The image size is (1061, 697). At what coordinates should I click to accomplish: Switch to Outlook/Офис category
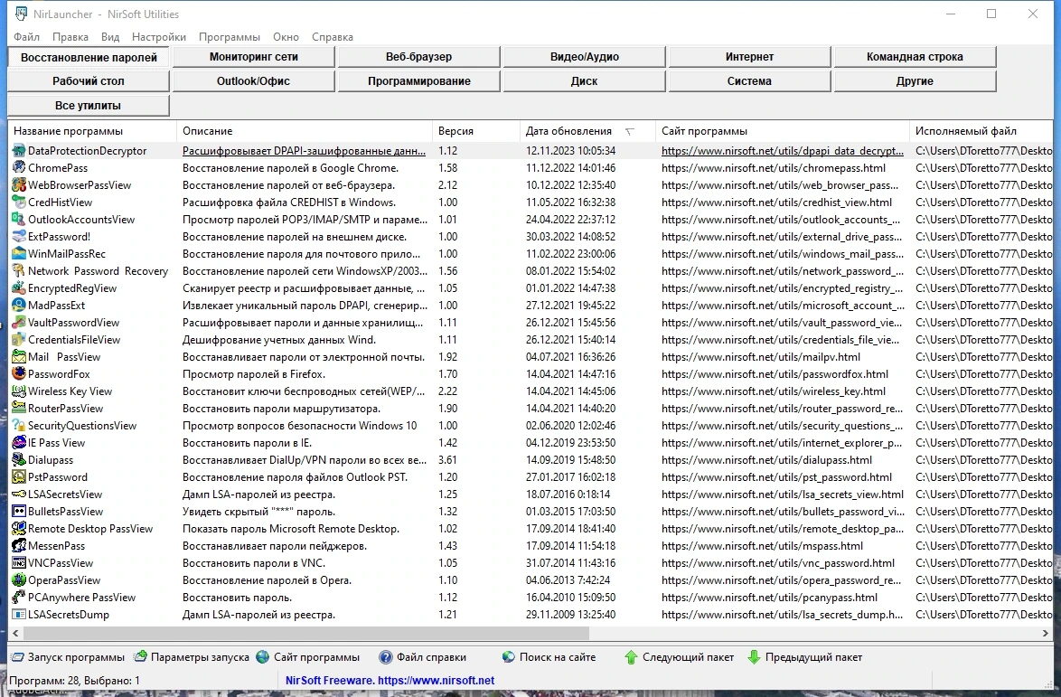(254, 81)
